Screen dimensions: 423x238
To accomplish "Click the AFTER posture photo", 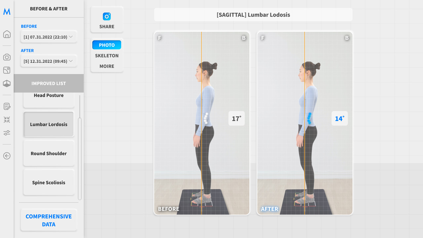I will pyautogui.click(x=305, y=123).
